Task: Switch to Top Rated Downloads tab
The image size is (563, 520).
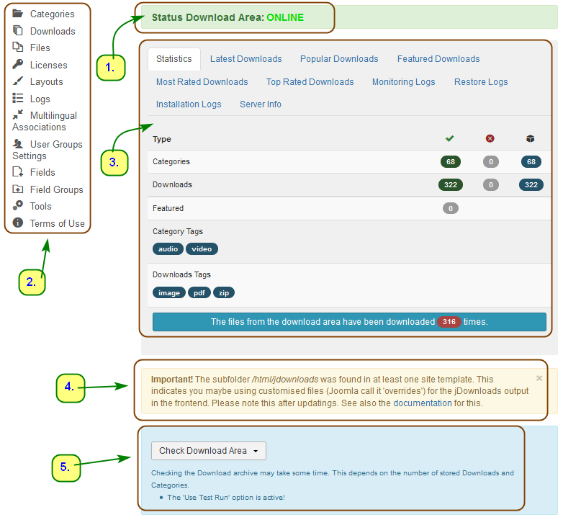Action: coord(310,82)
